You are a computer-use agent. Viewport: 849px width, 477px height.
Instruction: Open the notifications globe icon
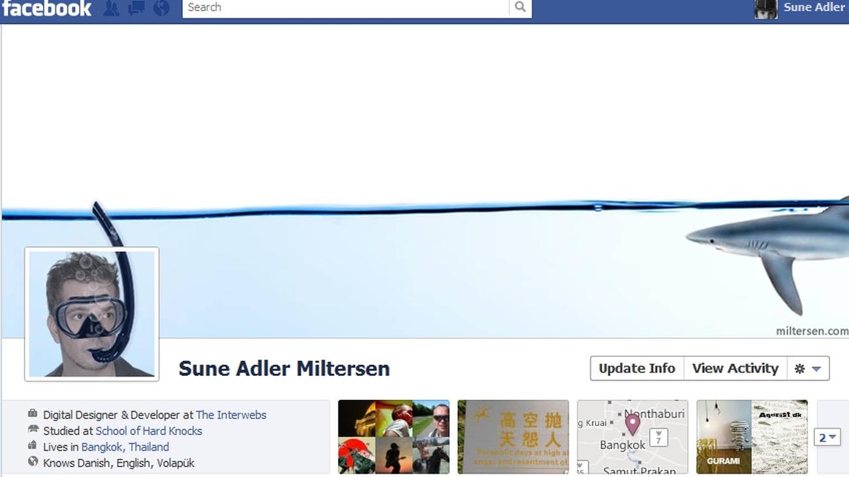coord(161,8)
